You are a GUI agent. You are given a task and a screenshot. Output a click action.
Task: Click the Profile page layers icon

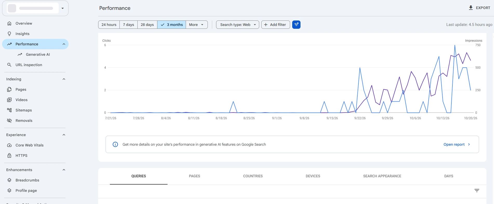click(9, 191)
